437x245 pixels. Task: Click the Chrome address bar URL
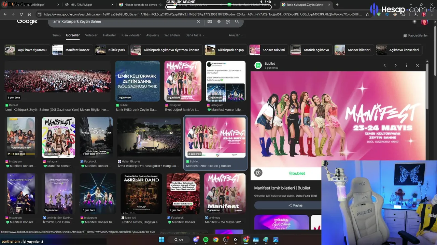[x=202, y=14]
